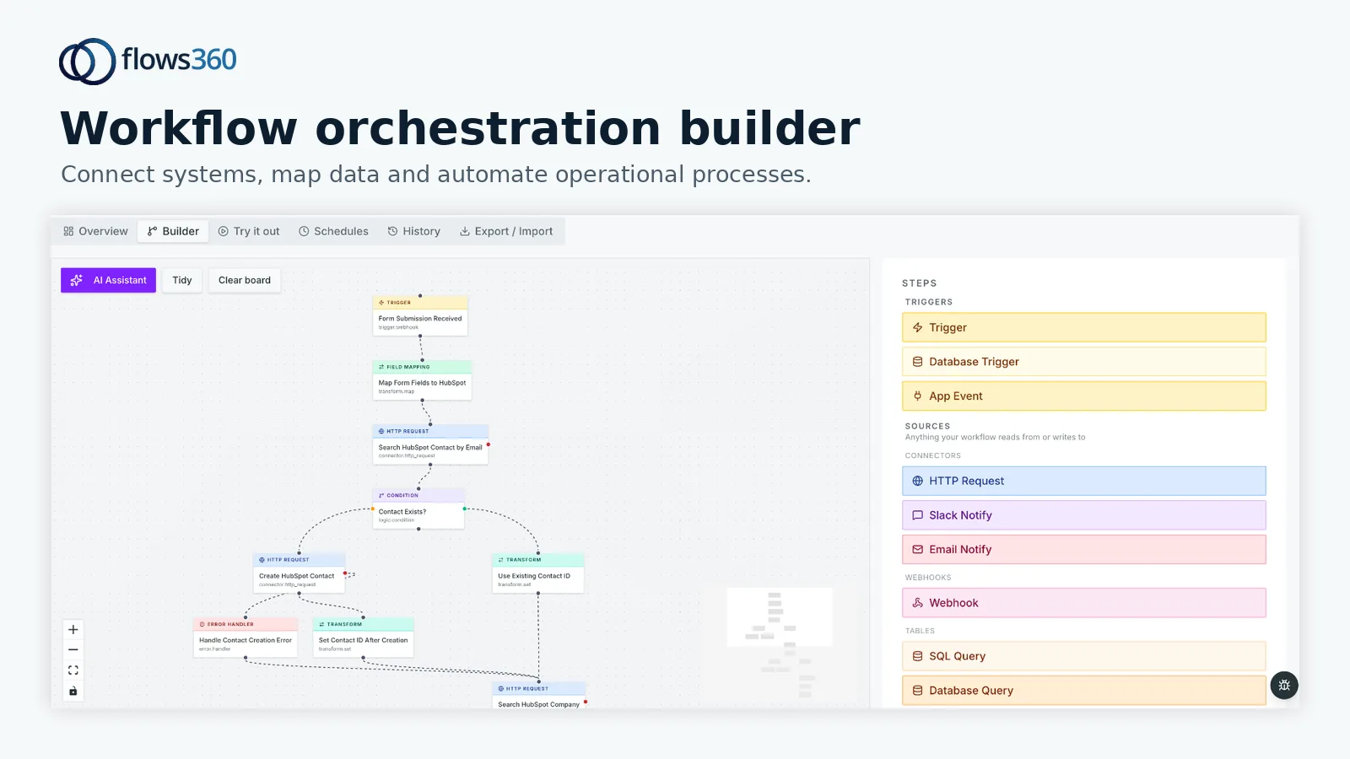The height and width of the screenshot is (759, 1350).
Task: Pick the Database Query step
Action: pyautogui.click(x=1084, y=691)
